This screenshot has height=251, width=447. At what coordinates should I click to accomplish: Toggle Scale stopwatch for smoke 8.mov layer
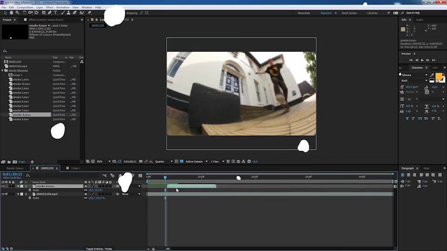click(30, 190)
